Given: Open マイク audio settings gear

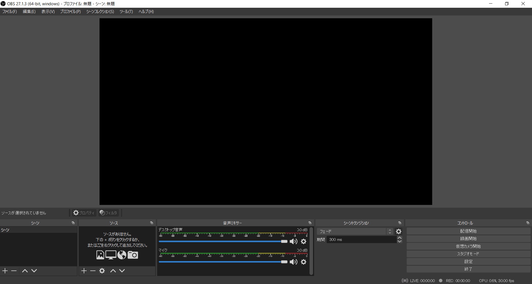Looking at the screenshot, I should pos(304,262).
